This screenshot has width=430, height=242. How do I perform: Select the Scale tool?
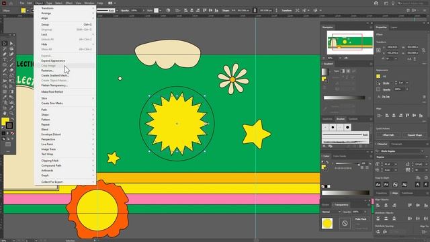pyautogui.click(x=11, y=75)
